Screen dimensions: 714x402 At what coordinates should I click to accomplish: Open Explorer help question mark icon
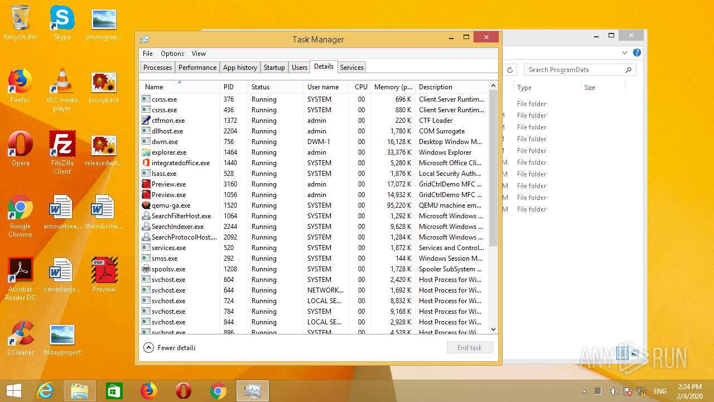pyautogui.click(x=637, y=53)
